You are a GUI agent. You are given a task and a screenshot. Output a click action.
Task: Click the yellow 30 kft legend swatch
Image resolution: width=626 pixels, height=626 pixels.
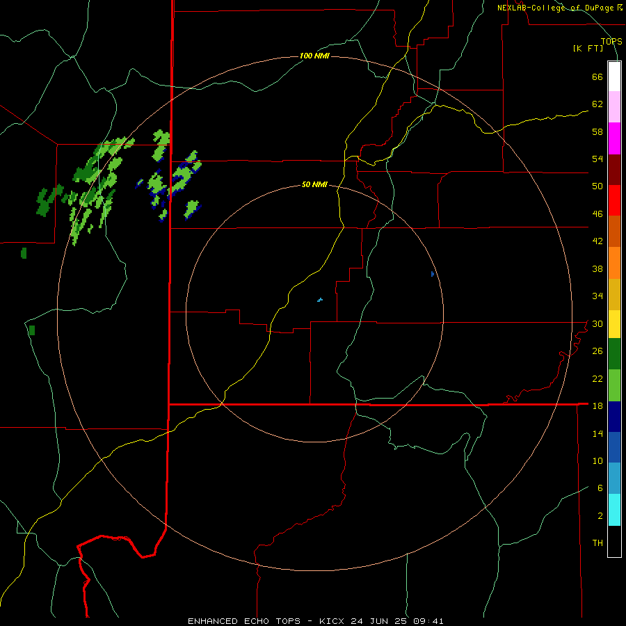coord(614,324)
